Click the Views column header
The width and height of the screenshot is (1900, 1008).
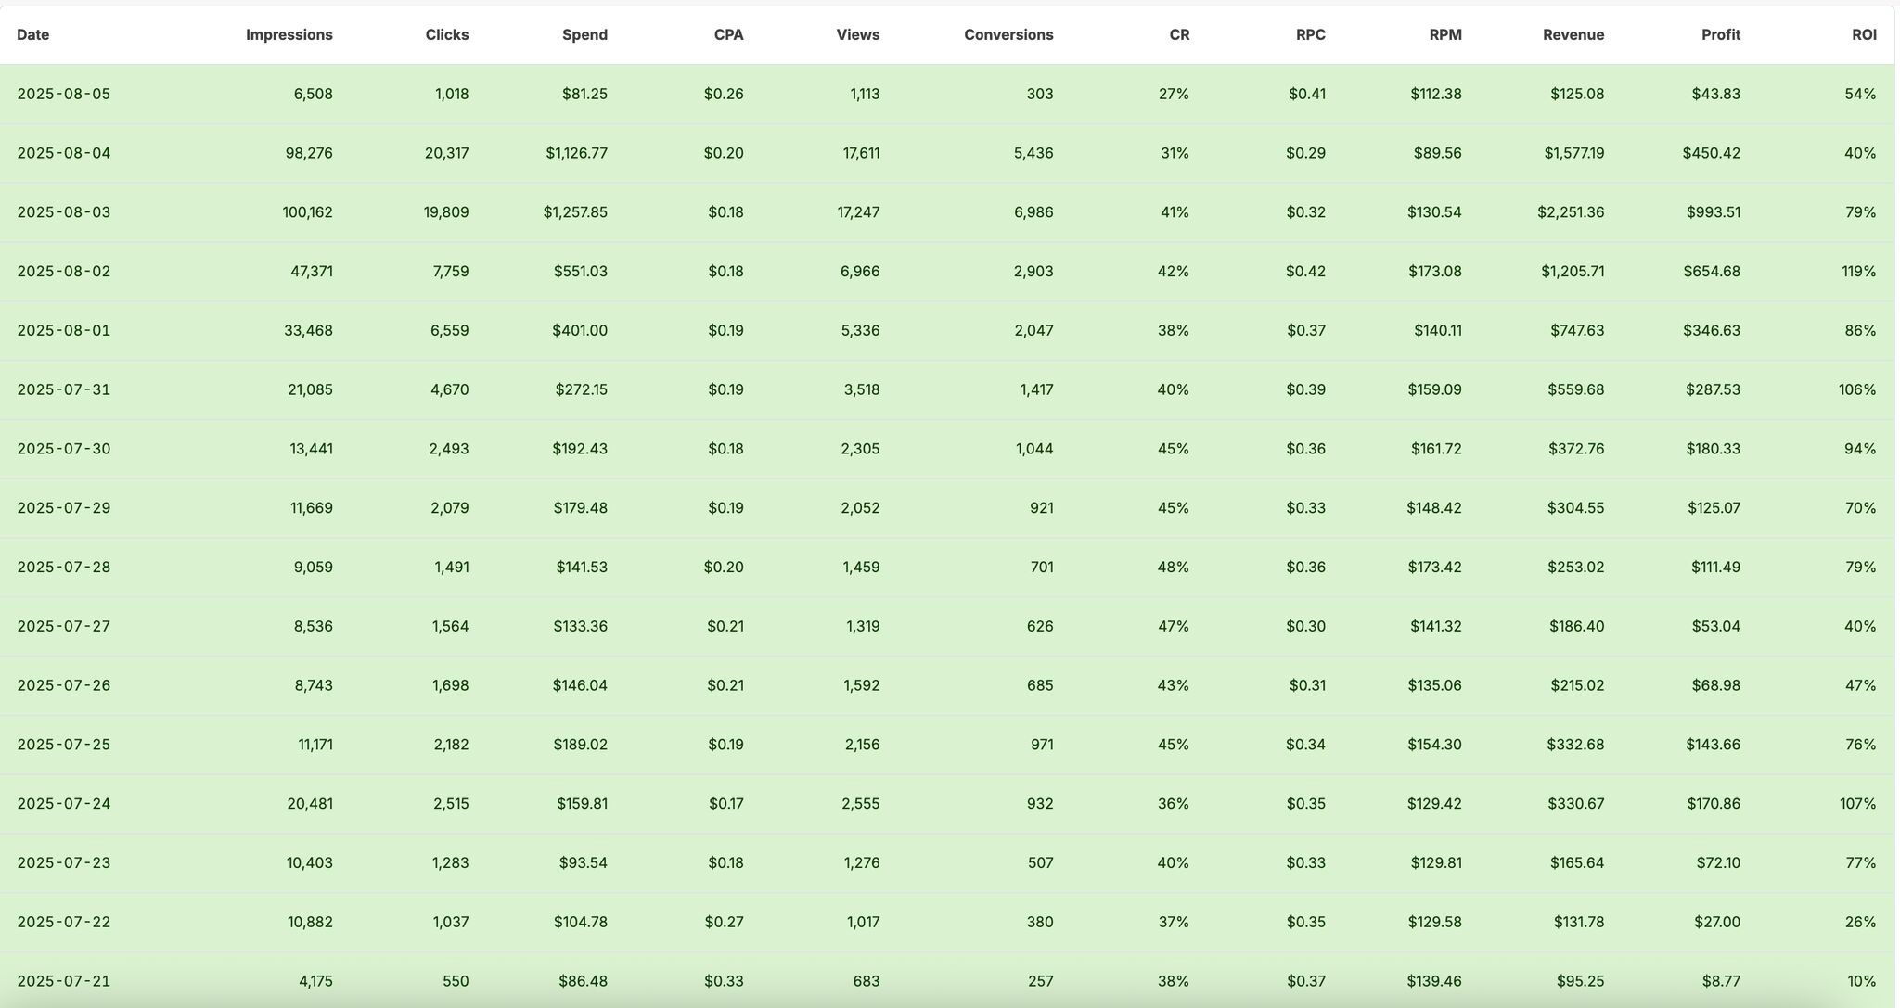click(857, 35)
